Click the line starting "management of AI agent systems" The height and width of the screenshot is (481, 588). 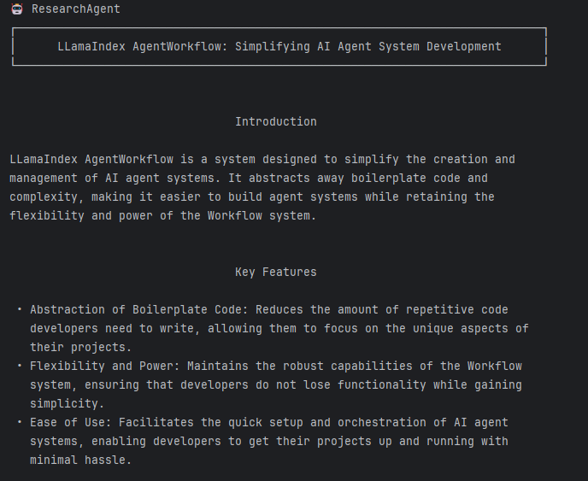click(x=249, y=178)
